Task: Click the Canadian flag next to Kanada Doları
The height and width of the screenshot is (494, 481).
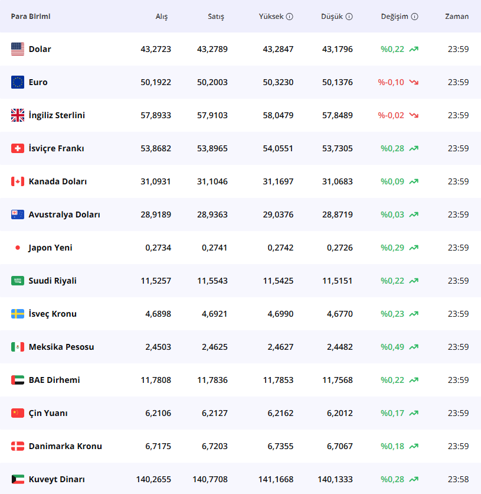Action: coord(18,181)
